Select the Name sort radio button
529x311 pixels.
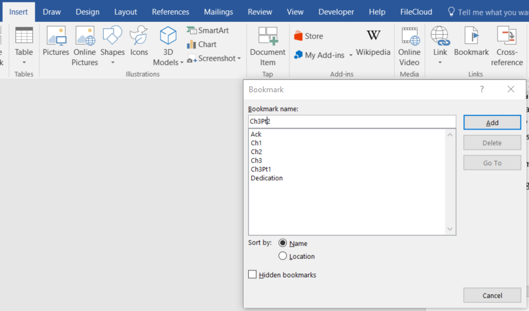(x=283, y=243)
